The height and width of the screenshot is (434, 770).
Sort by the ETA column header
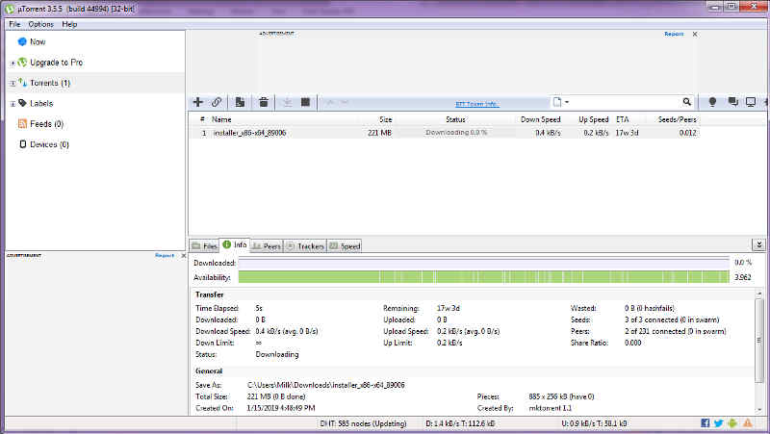pyautogui.click(x=622, y=119)
